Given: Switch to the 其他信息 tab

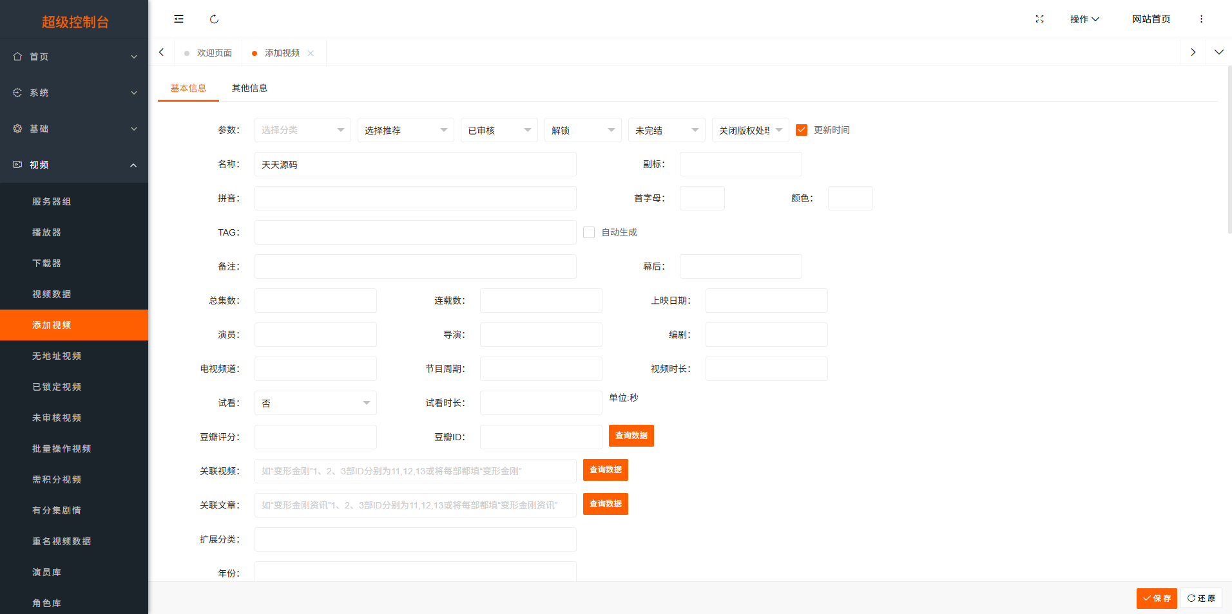Looking at the screenshot, I should [249, 88].
